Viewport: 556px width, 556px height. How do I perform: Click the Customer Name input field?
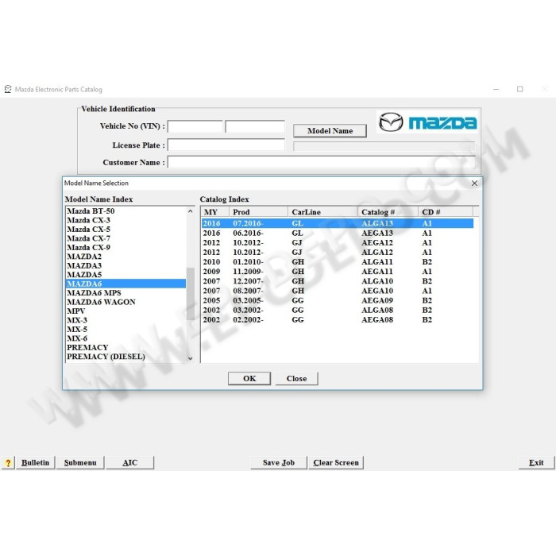[321, 162]
